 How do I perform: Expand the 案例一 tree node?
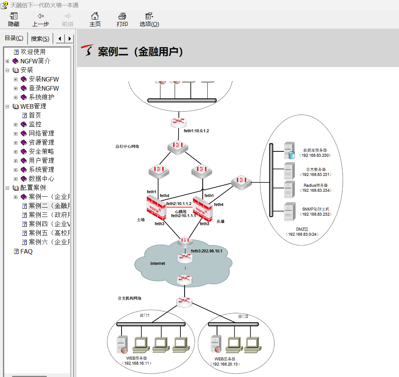pyautogui.click(x=15, y=197)
